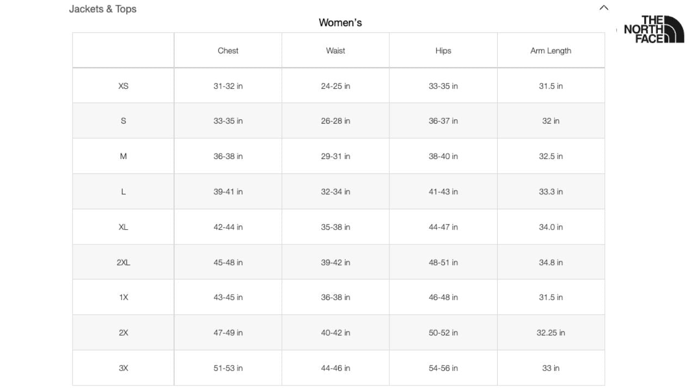Select the Women's table title
This screenshot has width=697, height=392.
[341, 22]
